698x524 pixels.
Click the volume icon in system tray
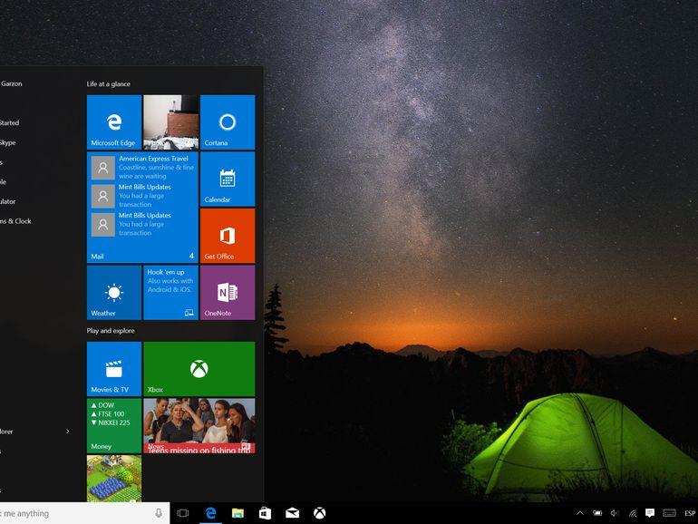tap(615, 513)
